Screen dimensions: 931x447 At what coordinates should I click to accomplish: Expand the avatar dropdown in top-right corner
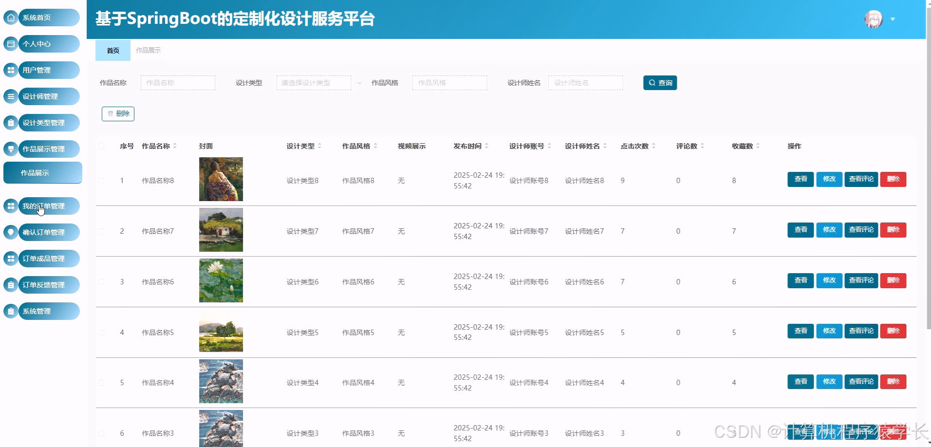[893, 19]
